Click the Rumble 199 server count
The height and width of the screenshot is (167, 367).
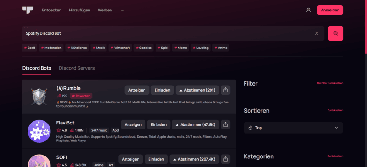coord(62,96)
